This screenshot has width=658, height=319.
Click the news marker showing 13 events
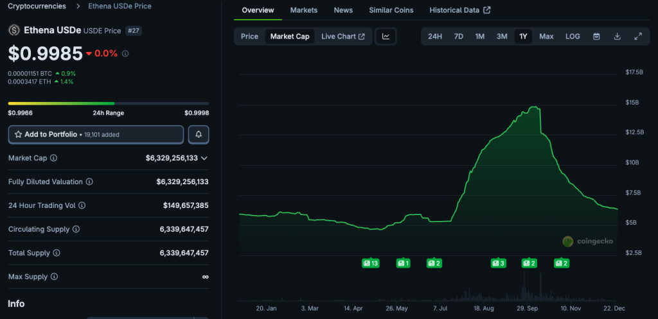point(370,263)
